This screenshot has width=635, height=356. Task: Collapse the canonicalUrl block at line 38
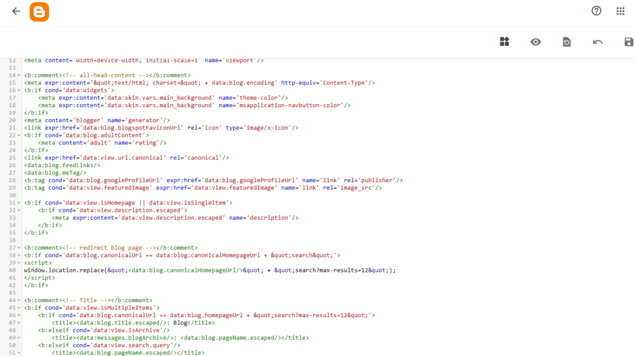19,255
